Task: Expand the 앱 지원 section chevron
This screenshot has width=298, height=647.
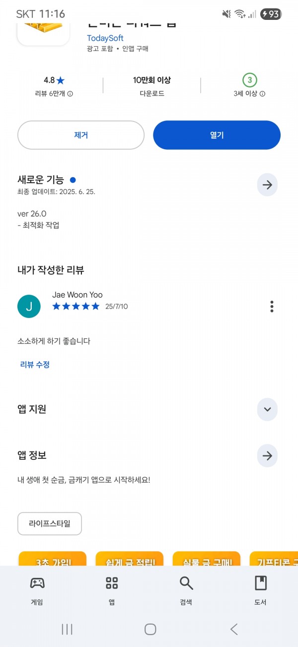Action: click(x=267, y=410)
